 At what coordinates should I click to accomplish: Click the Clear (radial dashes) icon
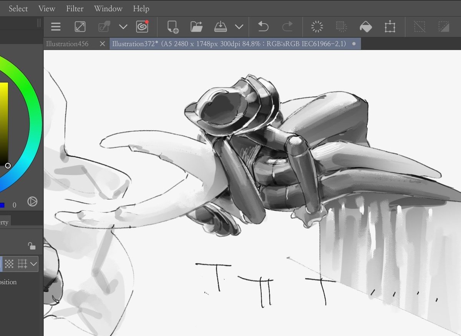point(317,27)
